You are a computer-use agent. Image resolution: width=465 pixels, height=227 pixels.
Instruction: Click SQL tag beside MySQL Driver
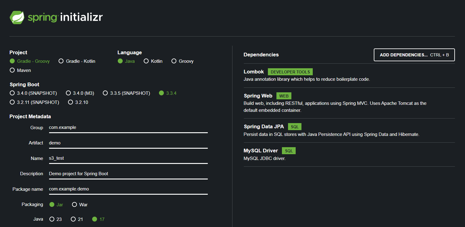point(289,151)
